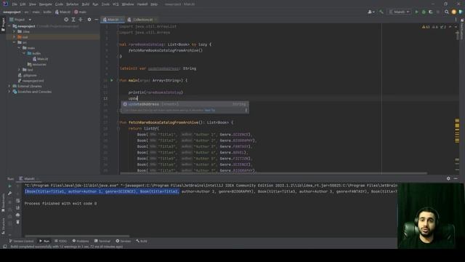Expand External Libraries node
Viewport: 465px width, 262px height.
pos(9,86)
